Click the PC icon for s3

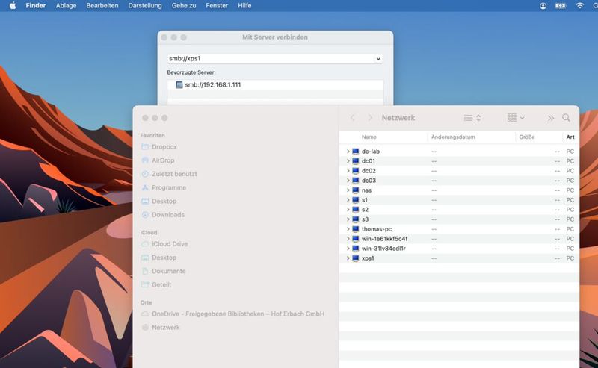356,219
